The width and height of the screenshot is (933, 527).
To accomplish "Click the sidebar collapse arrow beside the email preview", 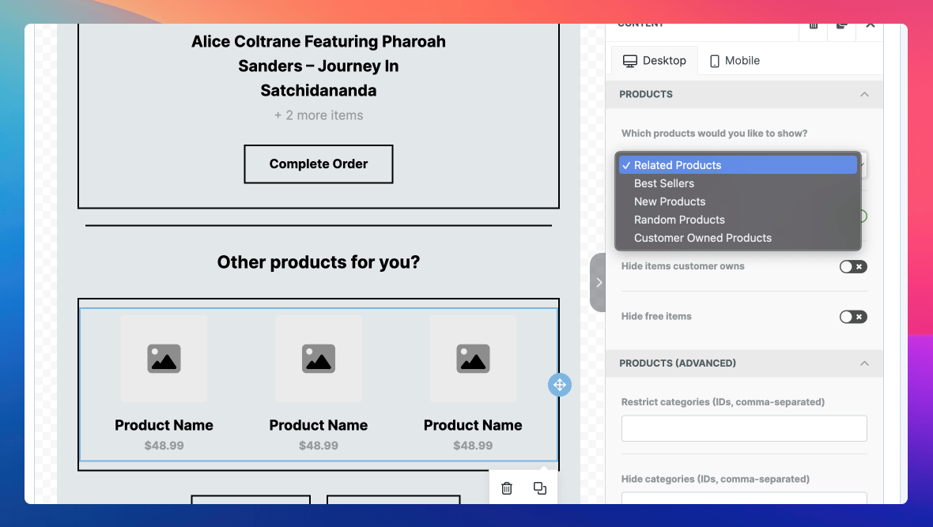I will (599, 282).
